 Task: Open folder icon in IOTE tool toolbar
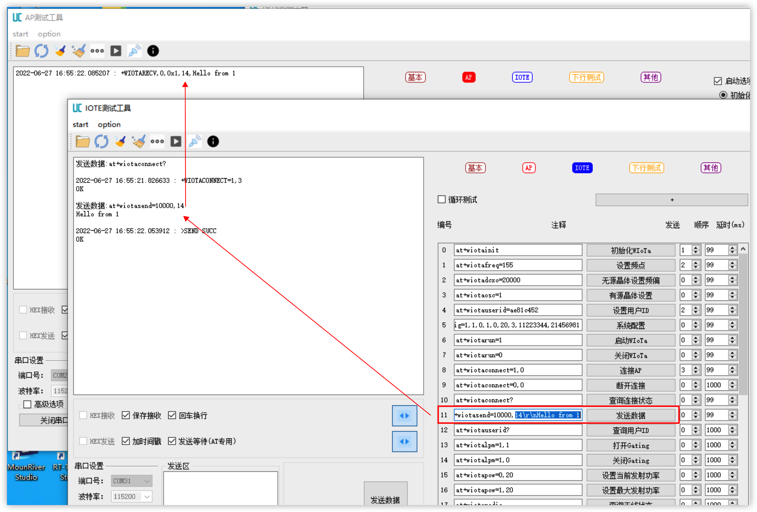pos(83,142)
